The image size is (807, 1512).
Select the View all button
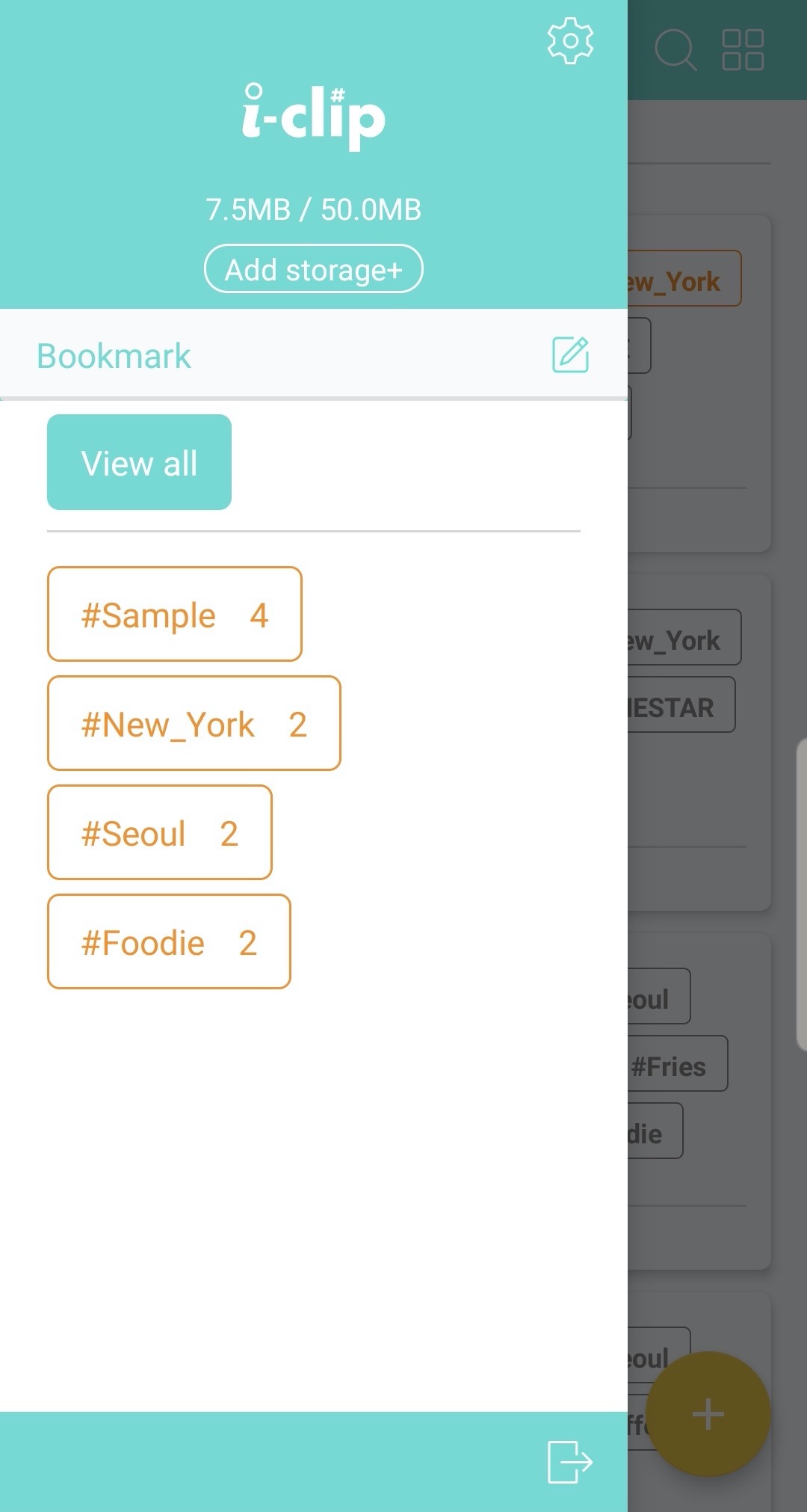tap(139, 462)
